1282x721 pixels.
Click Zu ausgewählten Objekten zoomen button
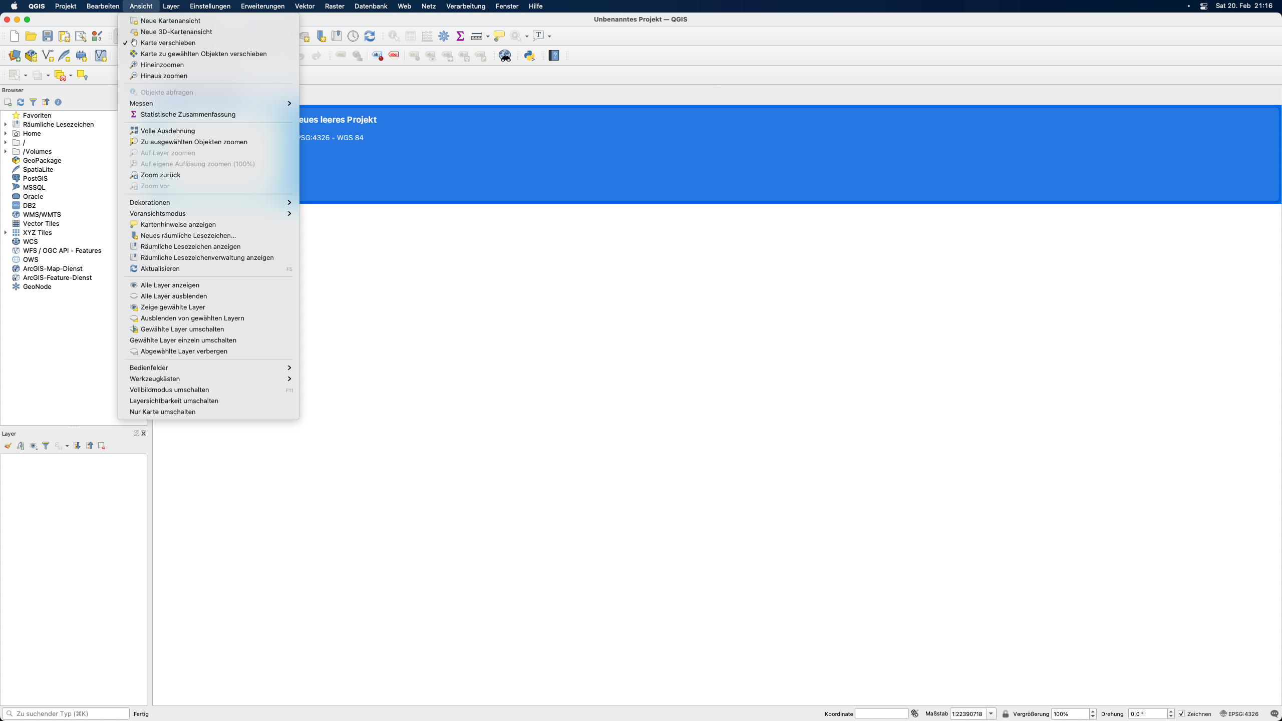click(x=195, y=142)
